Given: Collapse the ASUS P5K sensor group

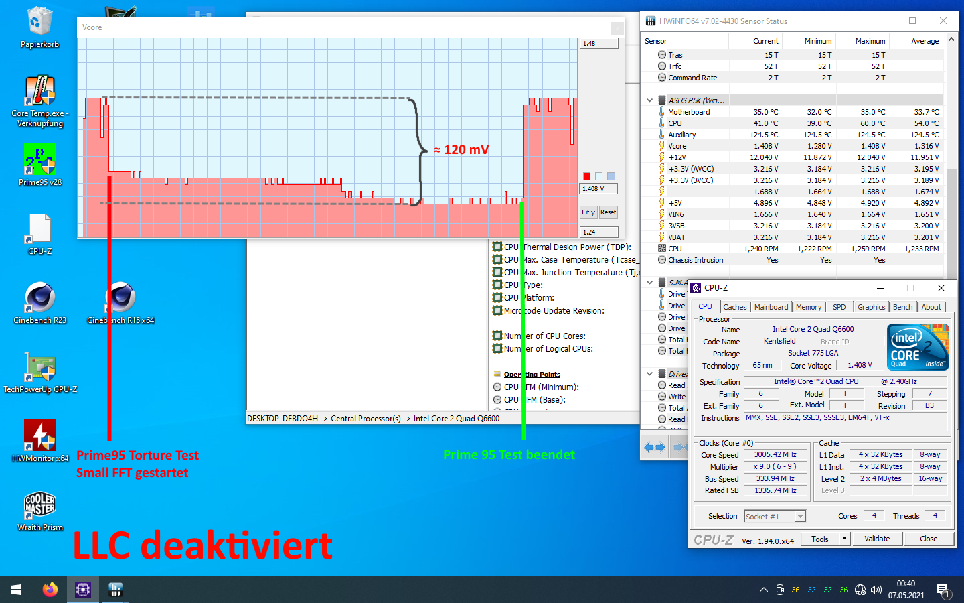Looking at the screenshot, I should (648, 99).
